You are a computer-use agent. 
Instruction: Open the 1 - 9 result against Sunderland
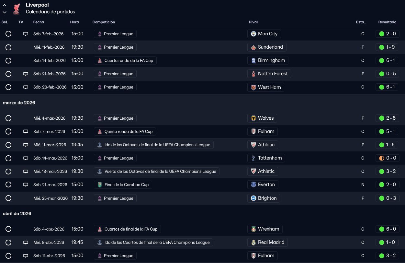(x=390, y=47)
